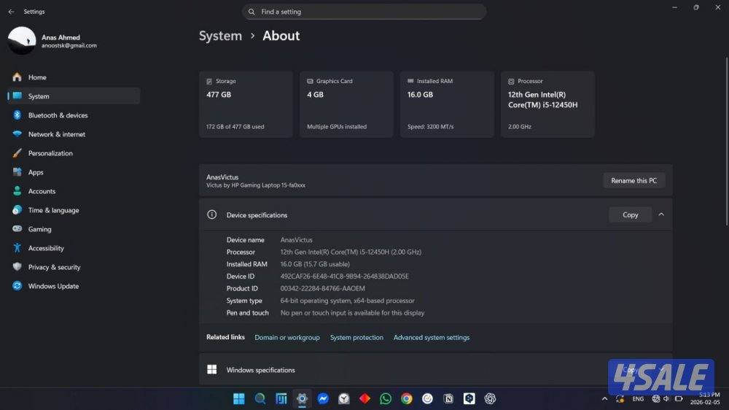Open Domain or workgroup link
Viewport: 729px width, 410px height.
click(x=286, y=337)
